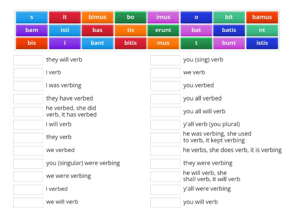Click the answer box beside "I verb"
This screenshot has width=294, height=220.
pyautogui.click(x=28, y=73)
